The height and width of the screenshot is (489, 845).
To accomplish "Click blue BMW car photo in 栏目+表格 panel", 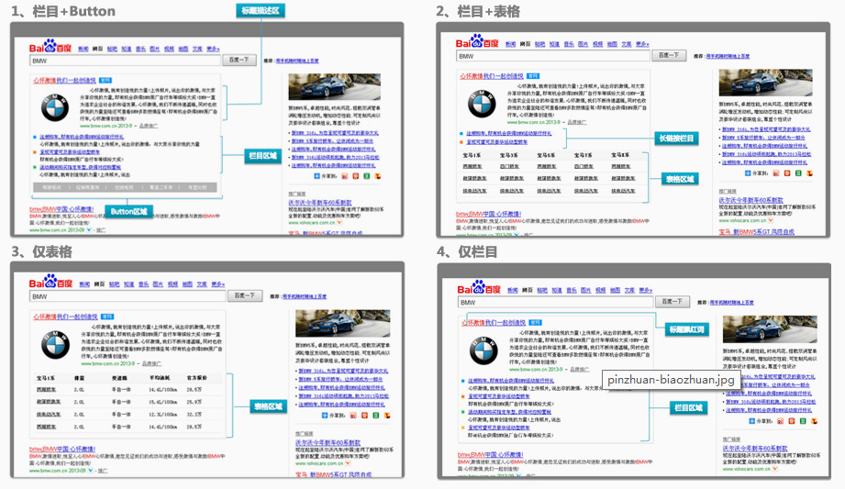I will (765, 83).
